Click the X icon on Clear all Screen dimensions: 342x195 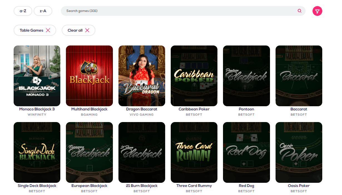point(87,30)
